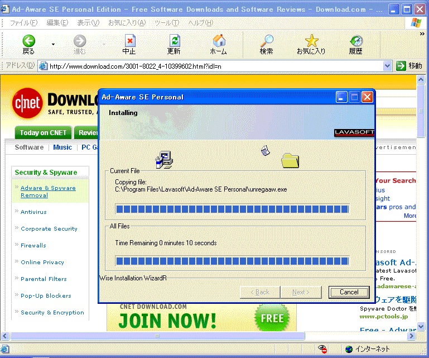Cancel the Ad-Aware installation

point(349,292)
